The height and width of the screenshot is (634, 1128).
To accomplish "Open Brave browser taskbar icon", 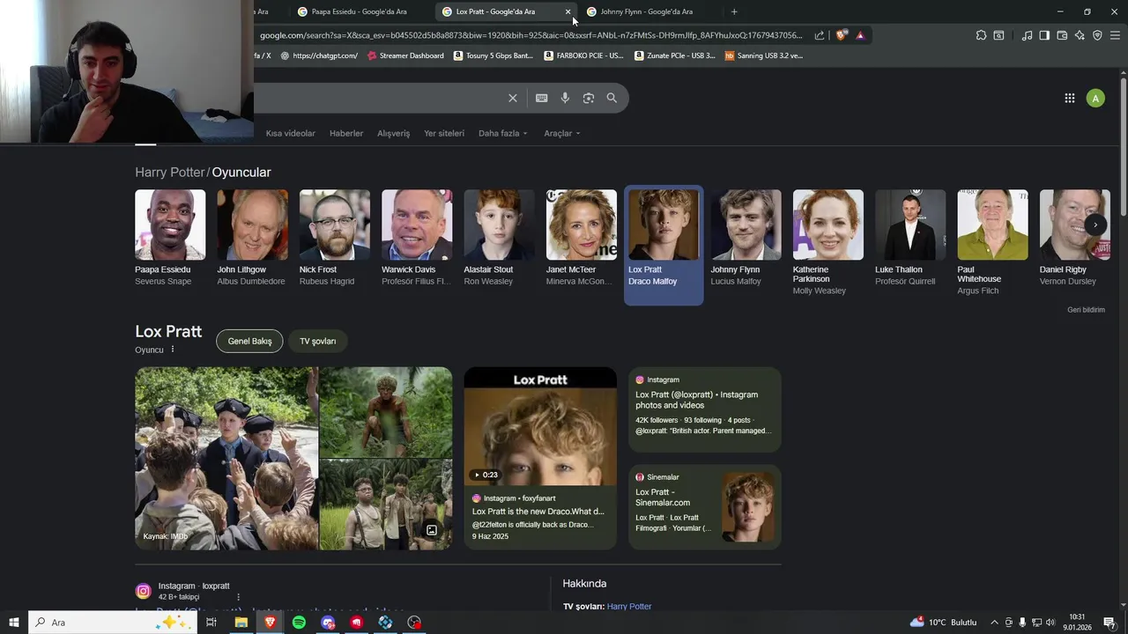I will point(270,623).
